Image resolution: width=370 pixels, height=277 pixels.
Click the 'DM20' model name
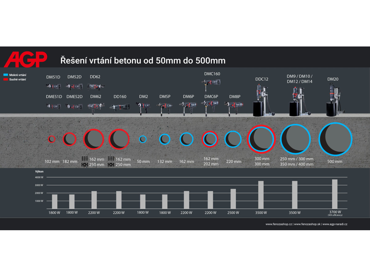[x=333, y=79]
